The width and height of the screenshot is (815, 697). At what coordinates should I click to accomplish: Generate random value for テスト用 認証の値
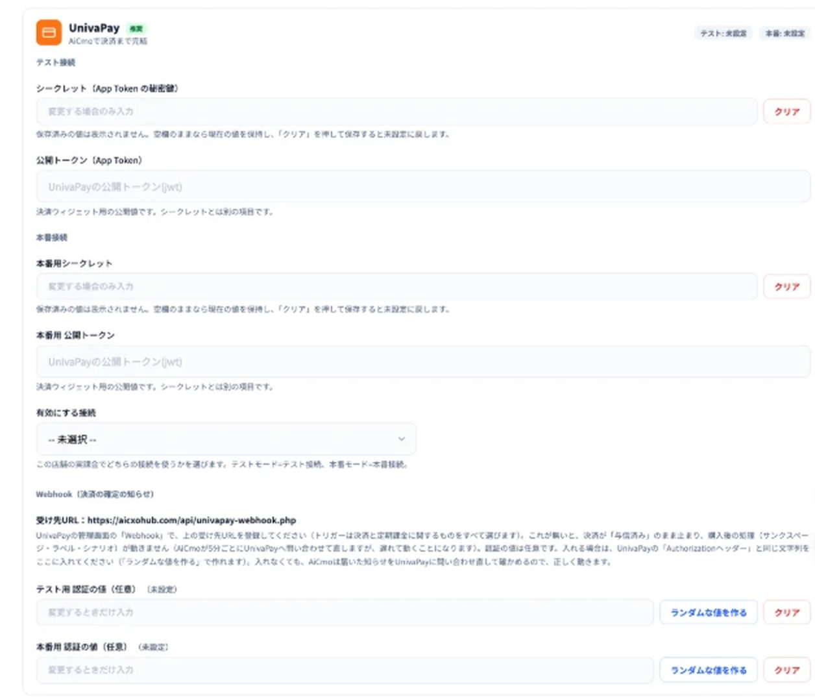click(x=709, y=613)
